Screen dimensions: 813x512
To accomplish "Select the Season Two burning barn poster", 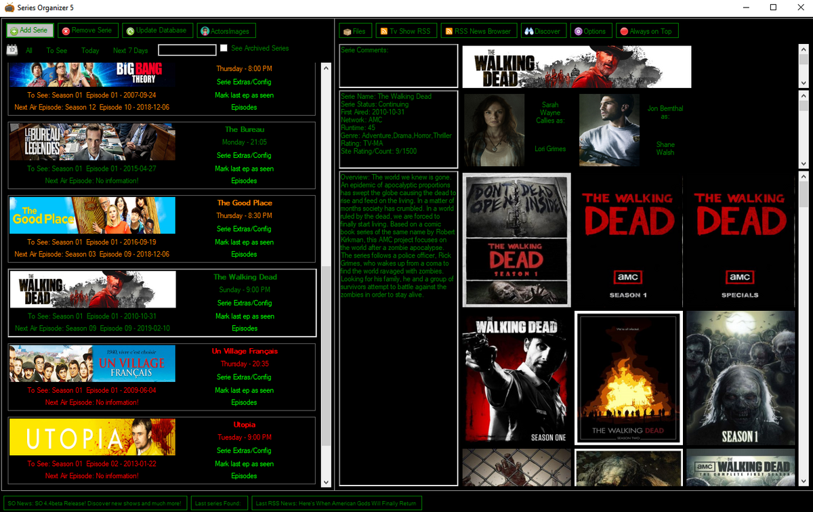I will point(628,378).
